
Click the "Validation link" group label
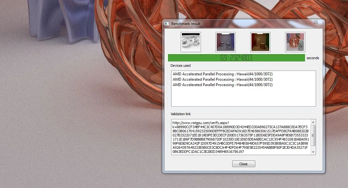(180, 114)
